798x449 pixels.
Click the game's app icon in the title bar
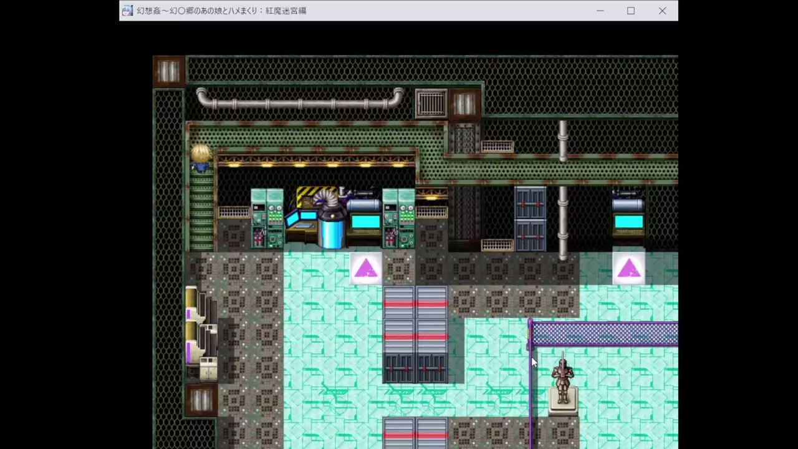point(127,11)
